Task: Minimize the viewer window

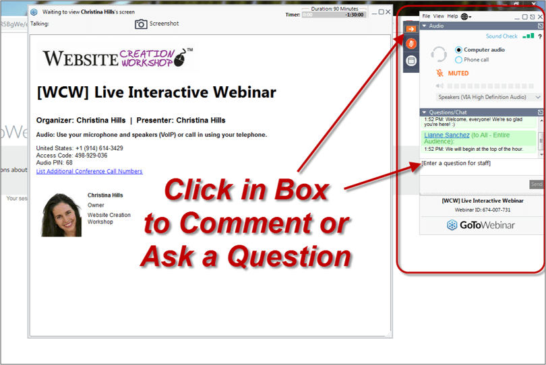Action: (x=374, y=13)
